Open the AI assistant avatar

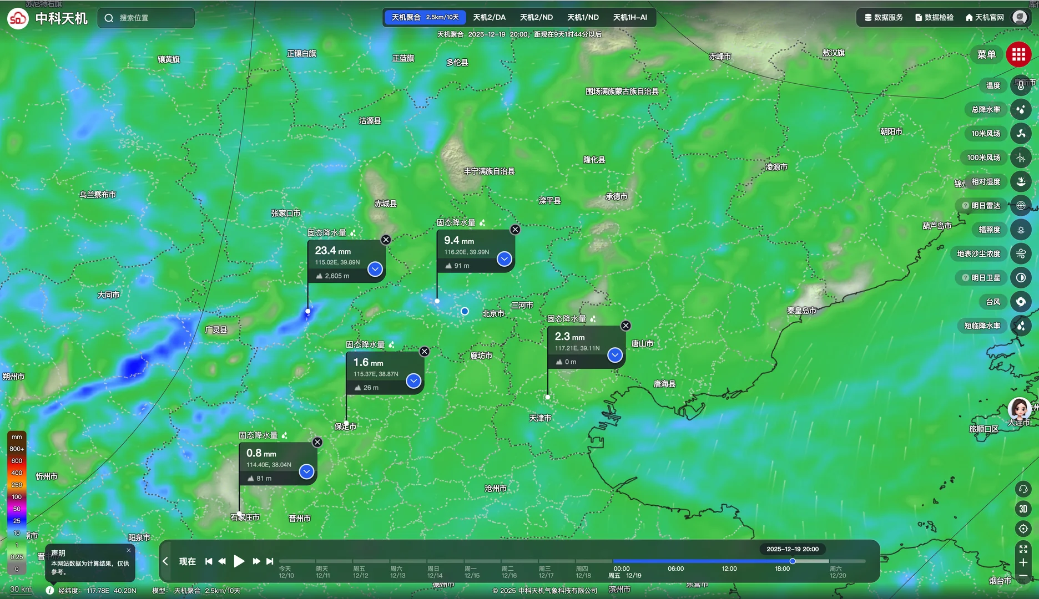pos(1020,409)
